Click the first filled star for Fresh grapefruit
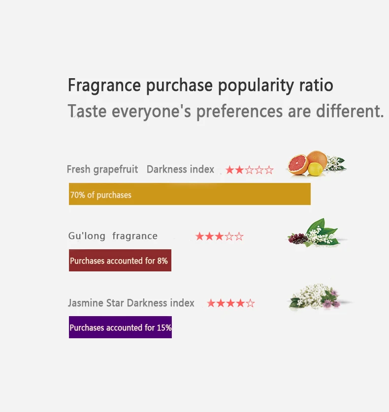Image resolution: width=389 pixels, height=412 pixels. (229, 170)
